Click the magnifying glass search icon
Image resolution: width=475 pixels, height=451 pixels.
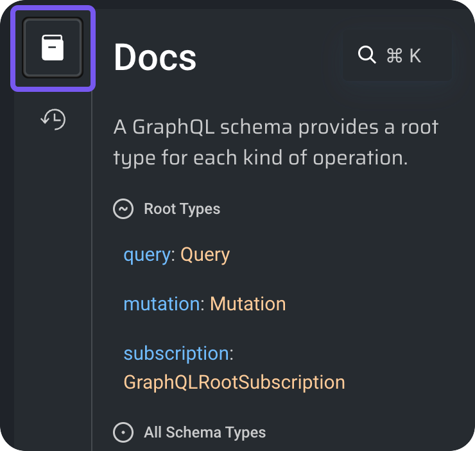(367, 55)
